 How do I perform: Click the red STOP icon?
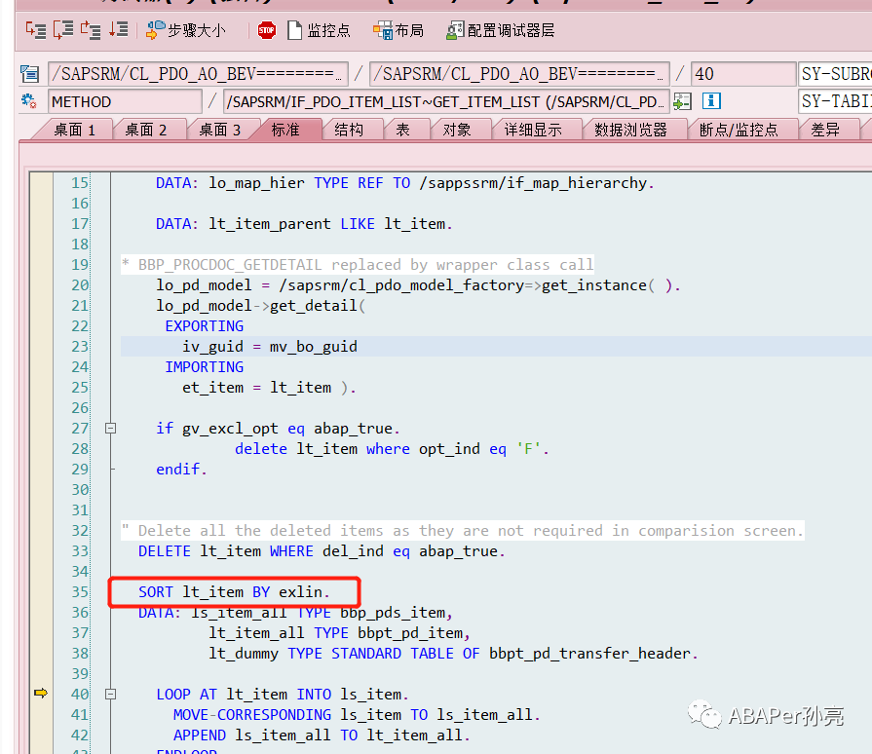pyautogui.click(x=267, y=30)
